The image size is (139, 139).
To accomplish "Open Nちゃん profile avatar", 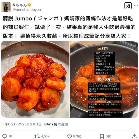I will [6, 7].
